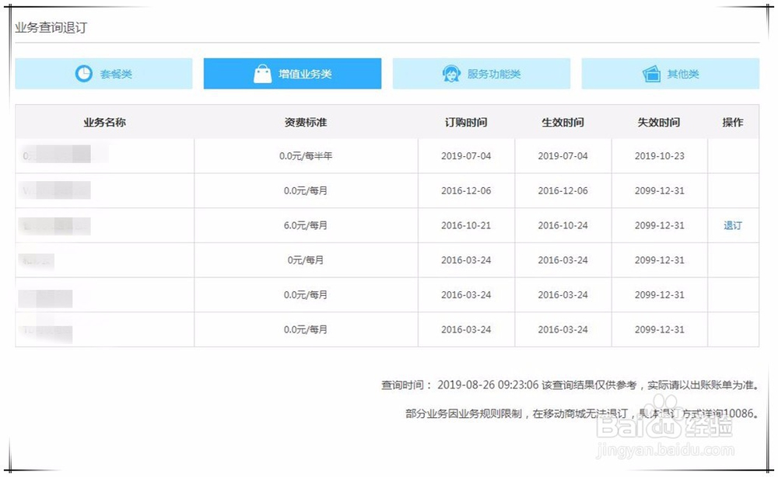Click the shopping bag icon on 增值业务类 tab
This screenshot has width=778, height=477.
click(262, 73)
